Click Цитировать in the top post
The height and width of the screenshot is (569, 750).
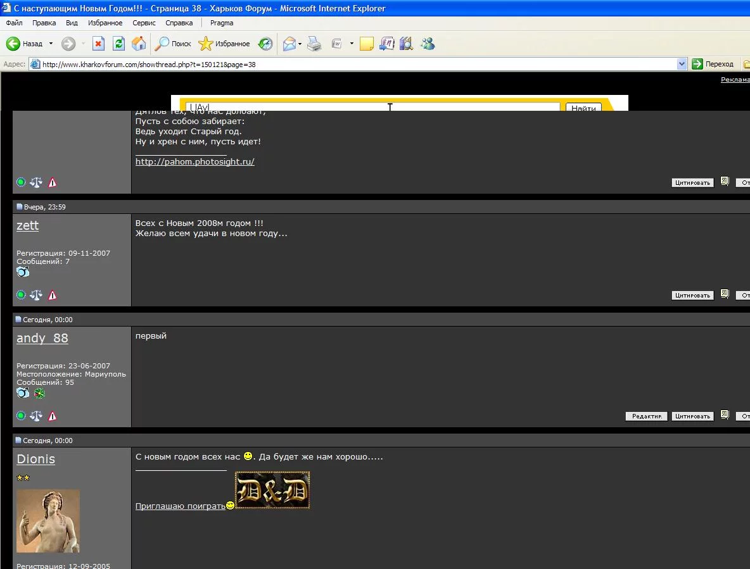(x=692, y=182)
